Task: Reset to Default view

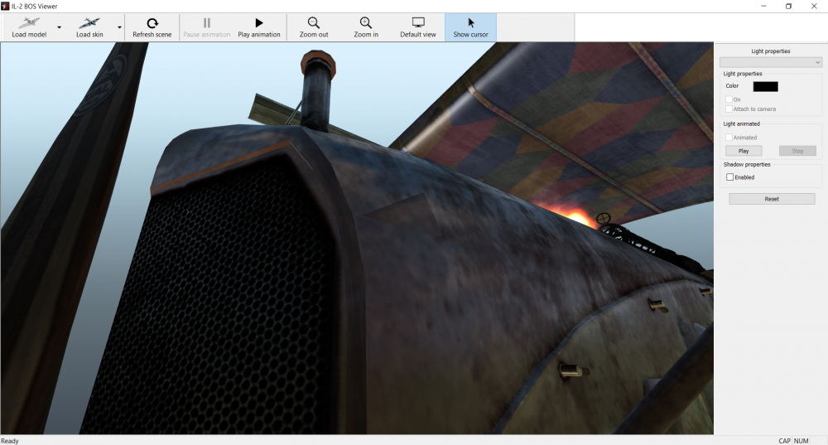Action: pyautogui.click(x=418, y=23)
